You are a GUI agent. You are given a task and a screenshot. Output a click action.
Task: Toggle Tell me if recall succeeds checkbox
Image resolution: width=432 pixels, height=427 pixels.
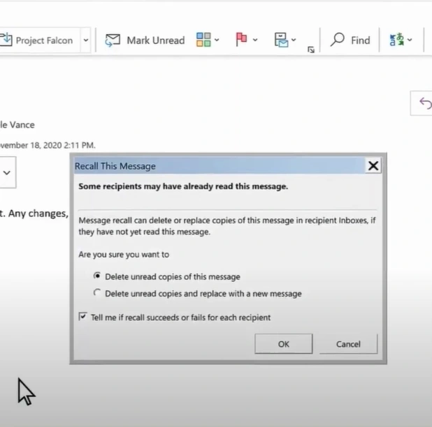82,317
